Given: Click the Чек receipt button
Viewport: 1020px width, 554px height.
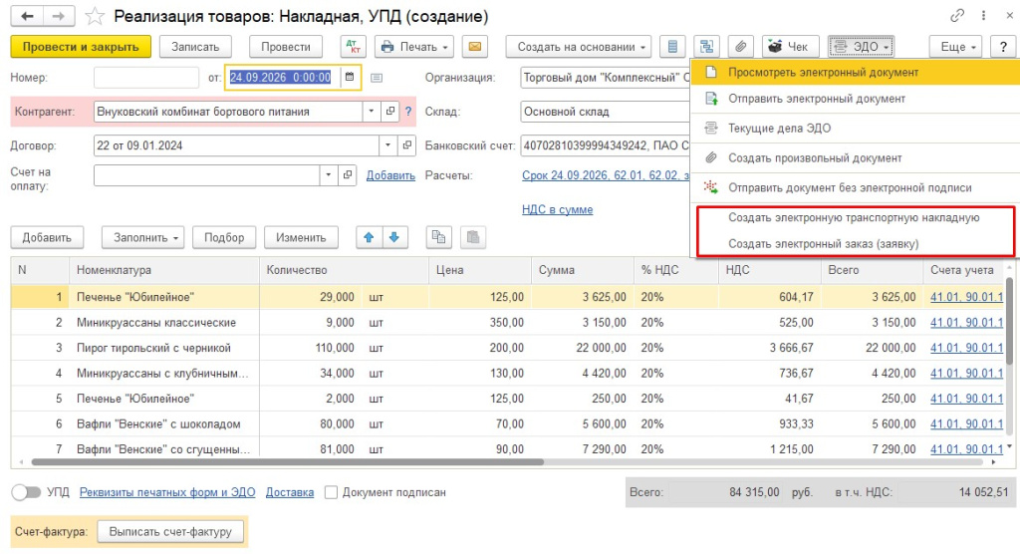Looking at the screenshot, I should (789, 47).
